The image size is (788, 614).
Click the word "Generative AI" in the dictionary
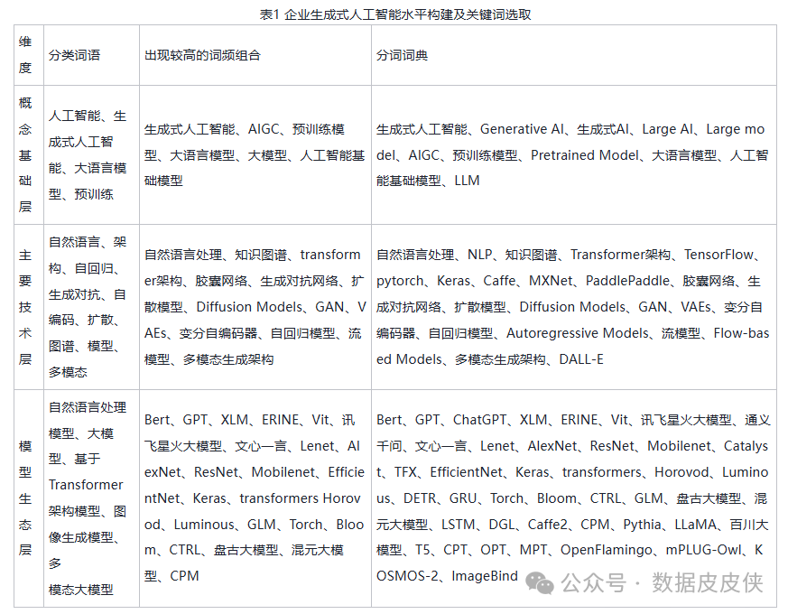(x=522, y=129)
